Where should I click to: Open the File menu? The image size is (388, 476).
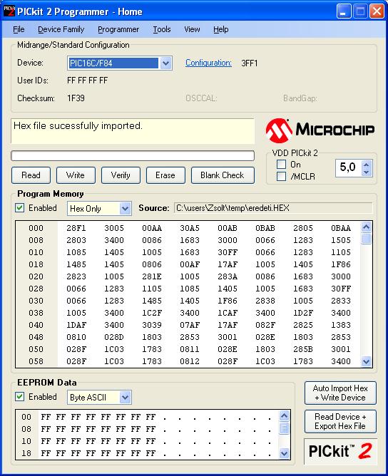coord(19,29)
